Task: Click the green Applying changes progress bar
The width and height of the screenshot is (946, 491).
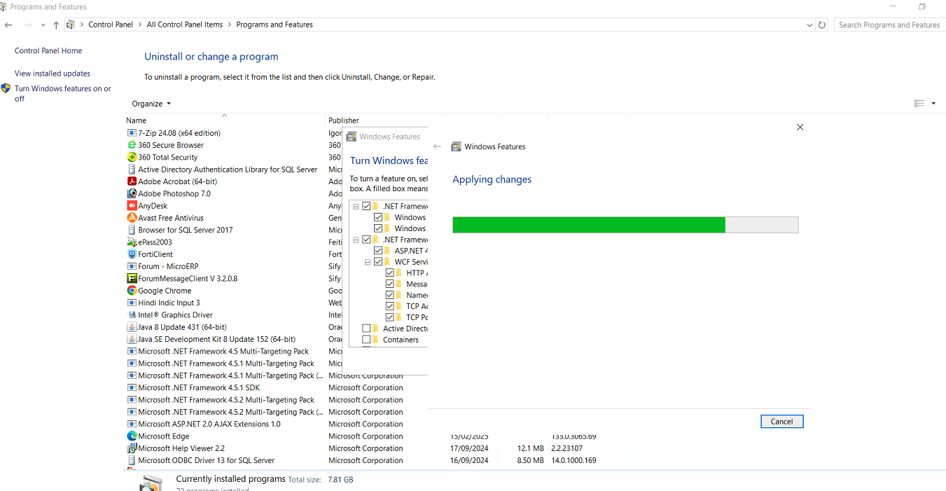Action: pyautogui.click(x=589, y=225)
